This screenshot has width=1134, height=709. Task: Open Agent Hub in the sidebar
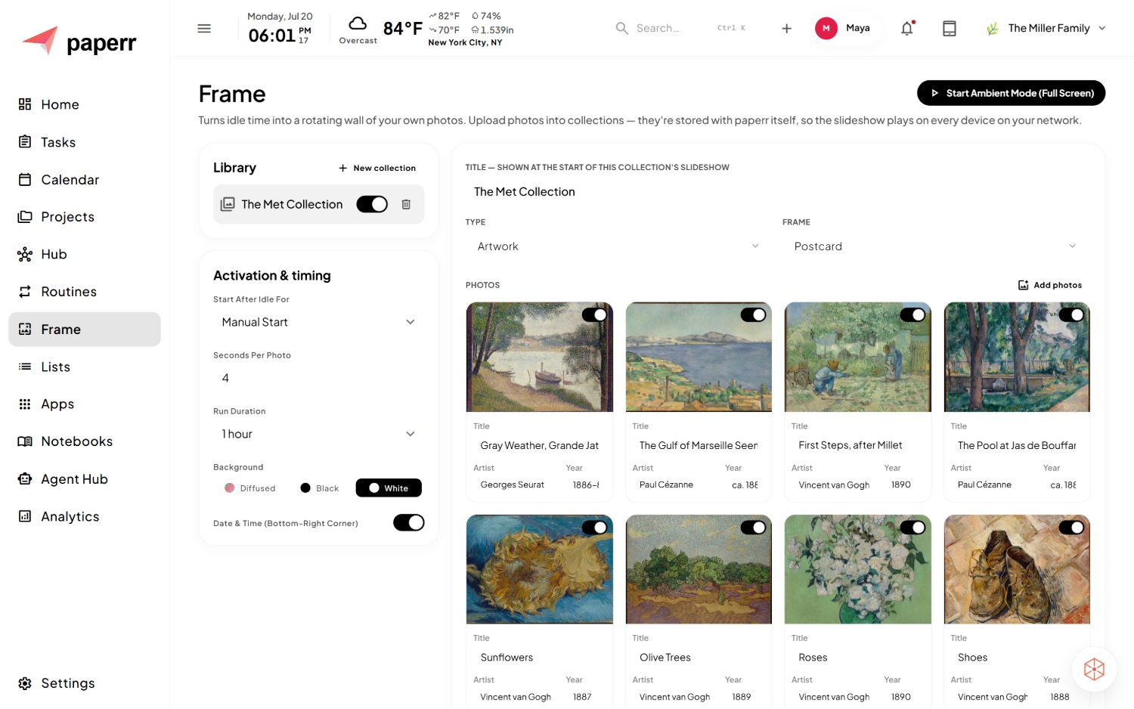click(85, 479)
